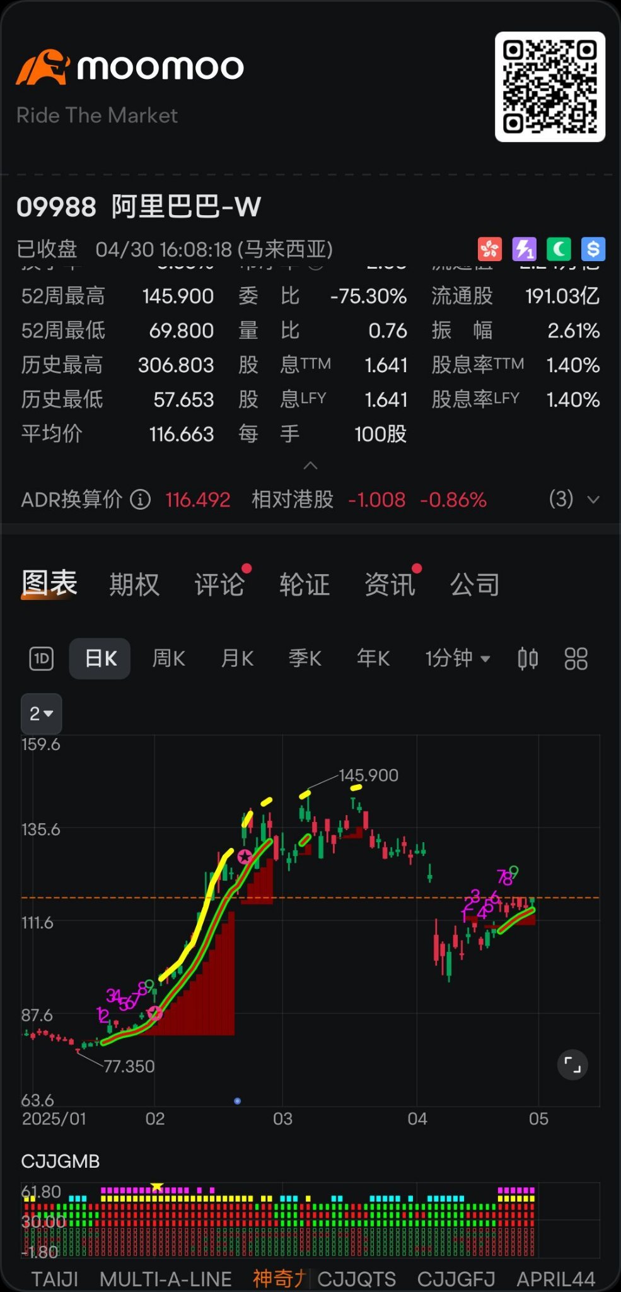This screenshot has height=1292, width=621.
Task: Open the candlestick chart settings icon
Action: coord(528,659)
